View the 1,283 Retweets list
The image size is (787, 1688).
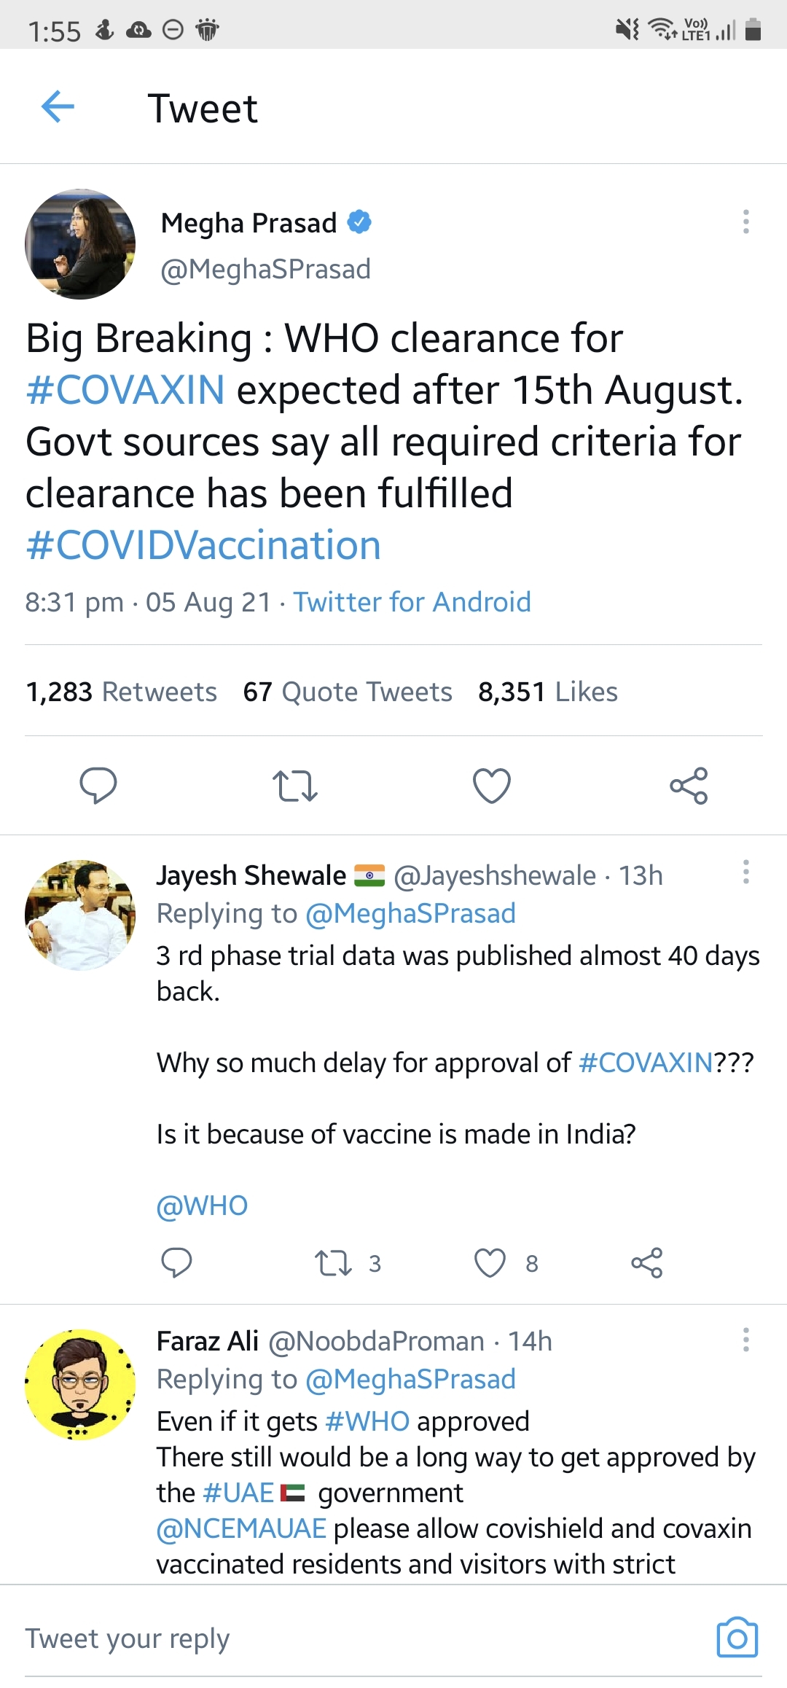point(121,692)
